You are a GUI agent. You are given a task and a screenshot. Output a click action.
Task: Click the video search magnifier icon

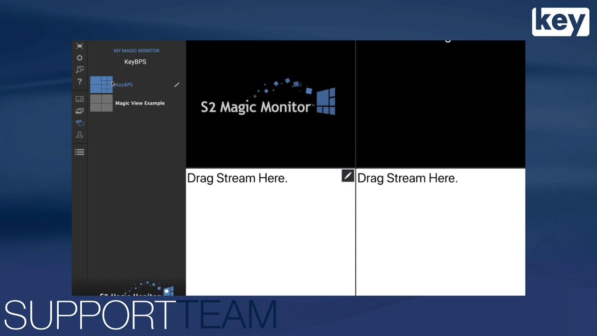point(80,70)
